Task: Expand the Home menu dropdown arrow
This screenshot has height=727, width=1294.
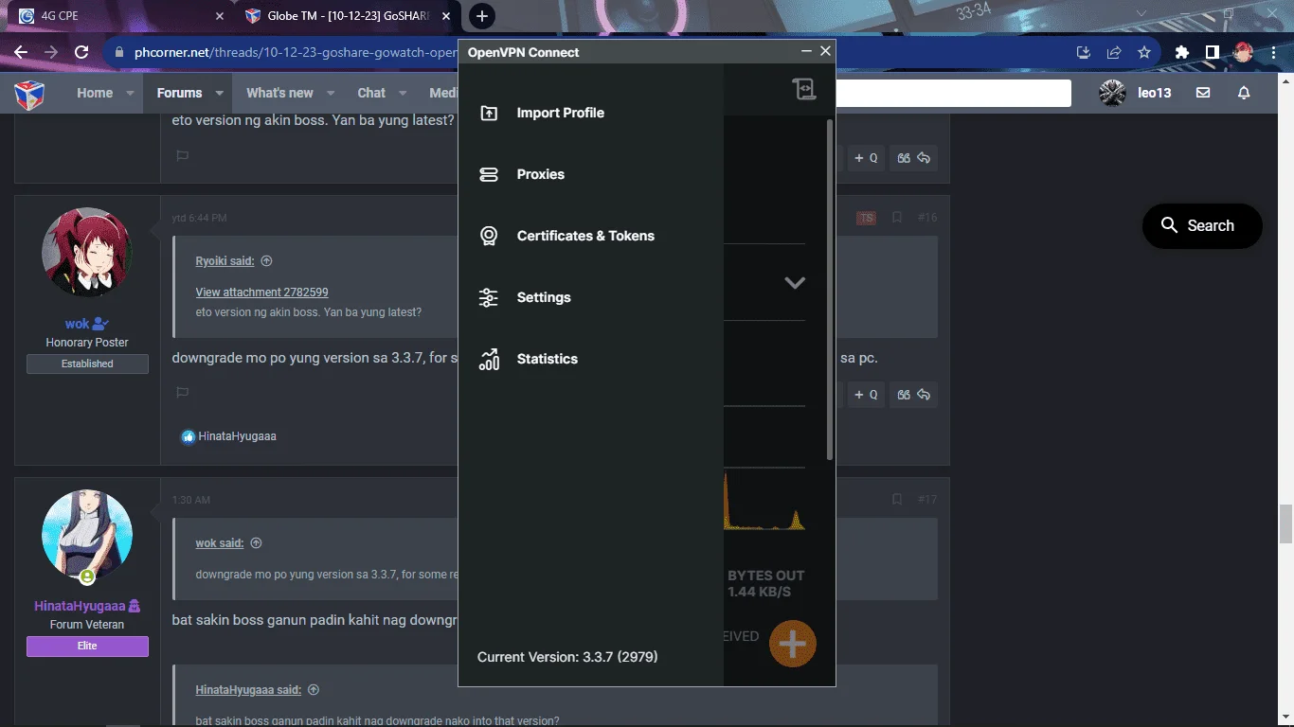Action: (130, 93)
